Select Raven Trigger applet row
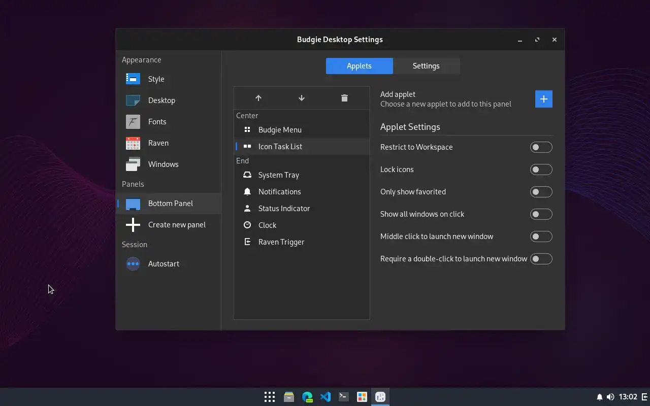 (302, 242)
